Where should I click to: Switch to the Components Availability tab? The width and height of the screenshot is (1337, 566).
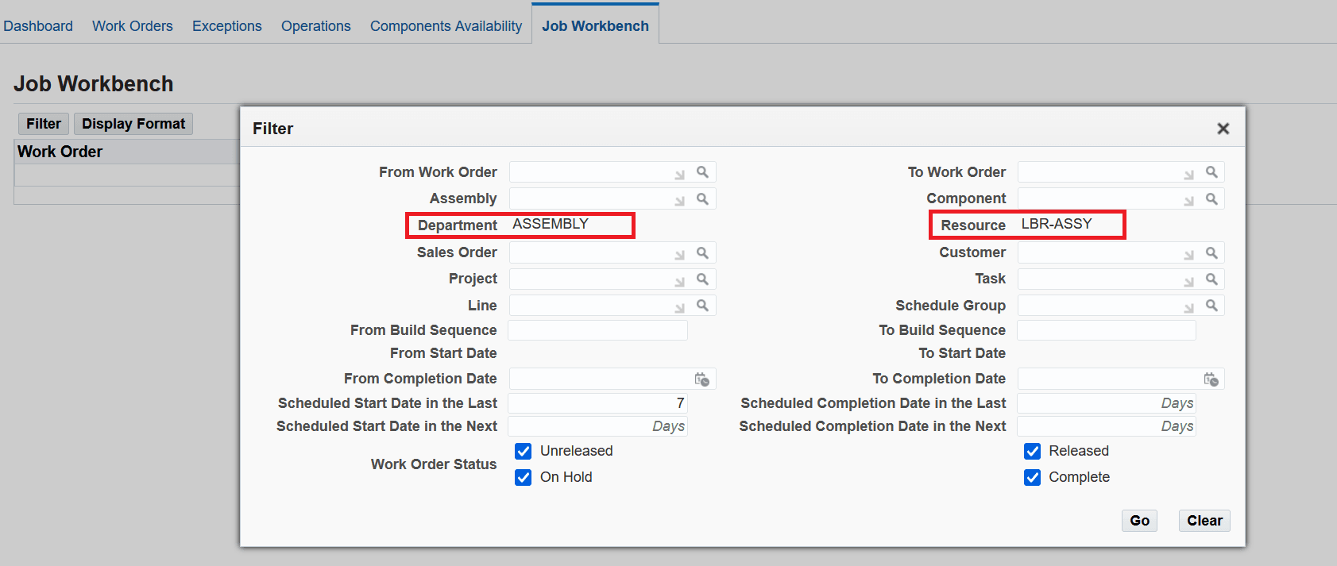coord(446,26)
